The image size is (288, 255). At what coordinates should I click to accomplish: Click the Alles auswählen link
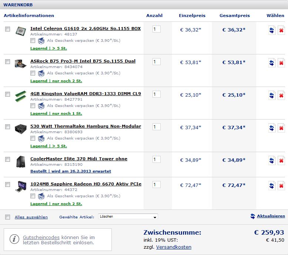pyautogui.click(x=31, y=217)
